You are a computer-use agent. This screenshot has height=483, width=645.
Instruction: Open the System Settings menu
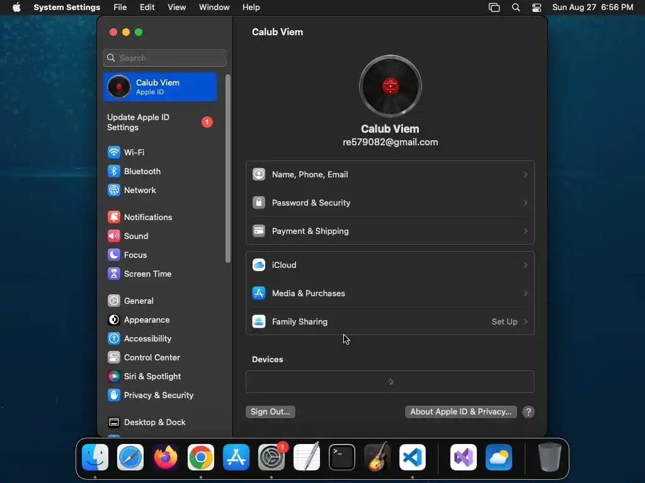pos(67,8)
